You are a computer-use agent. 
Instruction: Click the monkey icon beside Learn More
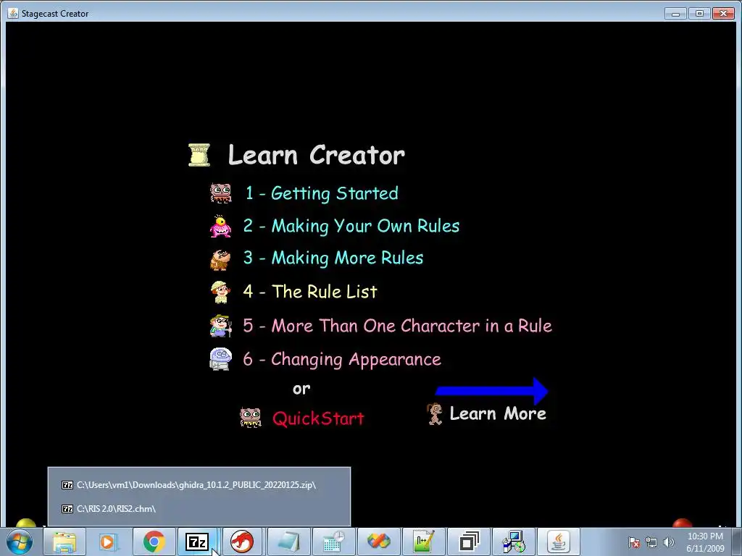(435, 413)
